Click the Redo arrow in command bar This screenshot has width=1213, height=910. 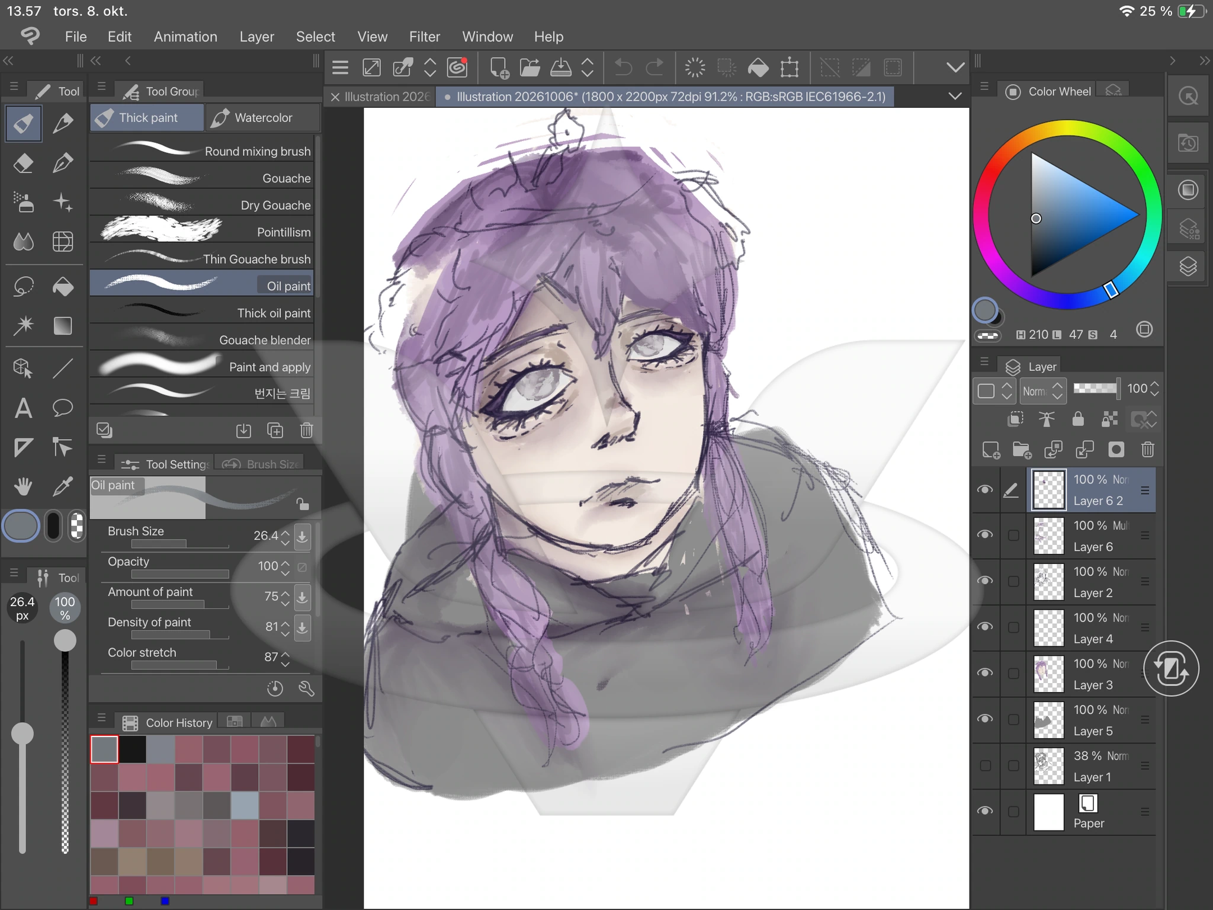(654, 68)
